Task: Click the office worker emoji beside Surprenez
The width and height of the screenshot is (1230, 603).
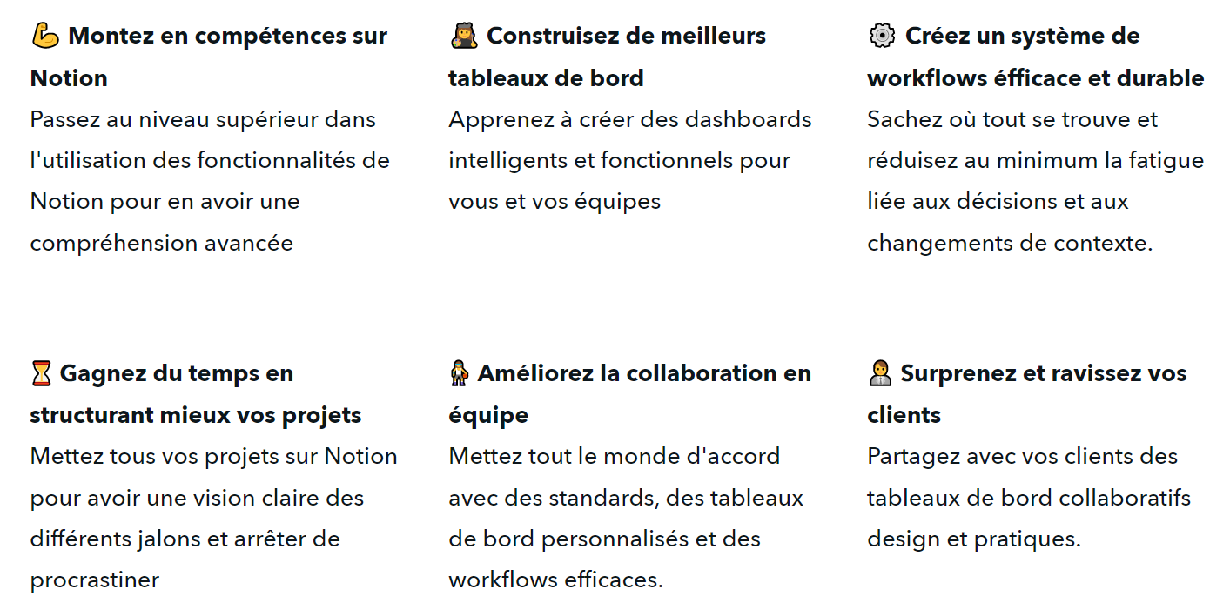Action: pos(880,373)
